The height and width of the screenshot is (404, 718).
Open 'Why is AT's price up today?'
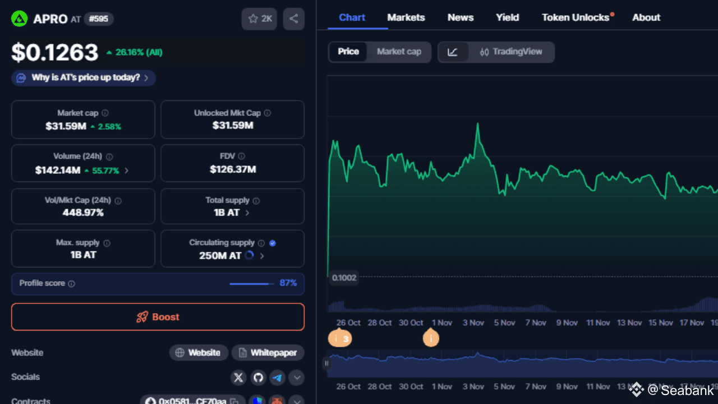pyautogui.click(x=84, y=78)
